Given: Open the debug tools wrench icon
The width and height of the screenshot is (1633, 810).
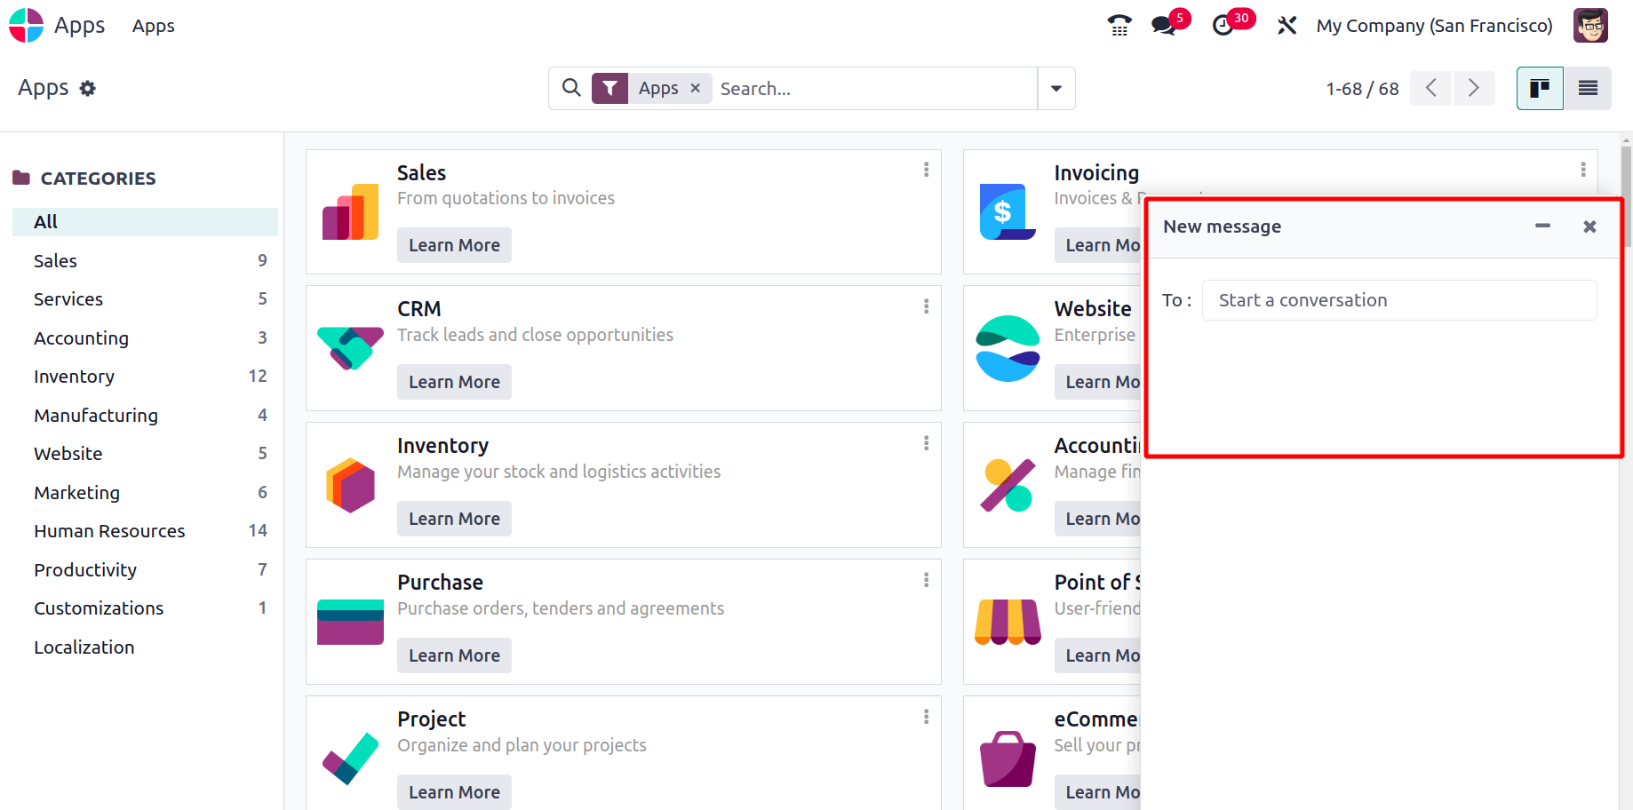Looking at the screenshot, I should pyautogui.click(x=1286, y=26).
